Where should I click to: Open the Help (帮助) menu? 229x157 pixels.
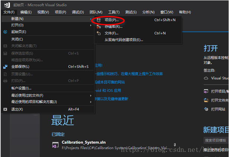click(x=185, y=12)
